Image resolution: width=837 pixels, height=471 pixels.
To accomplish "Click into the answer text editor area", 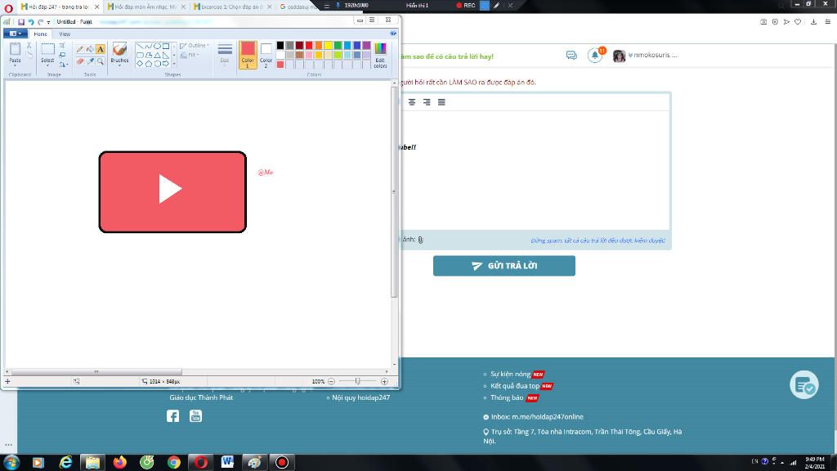I will pyautogui.click(x=535, y=171).
